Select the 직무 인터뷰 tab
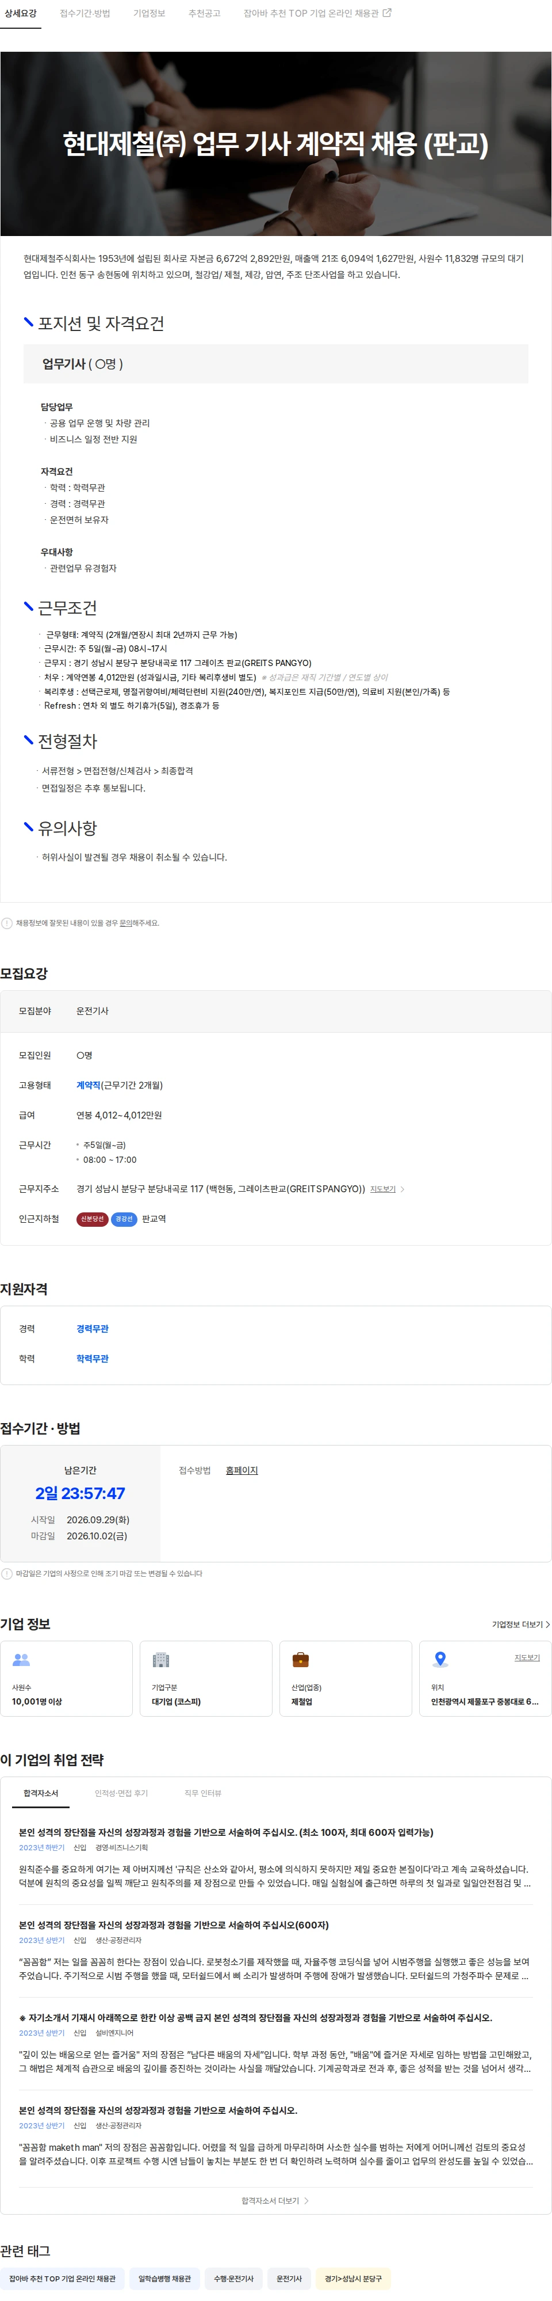This screenshot has width=552, height=2301. [202, 1793]
